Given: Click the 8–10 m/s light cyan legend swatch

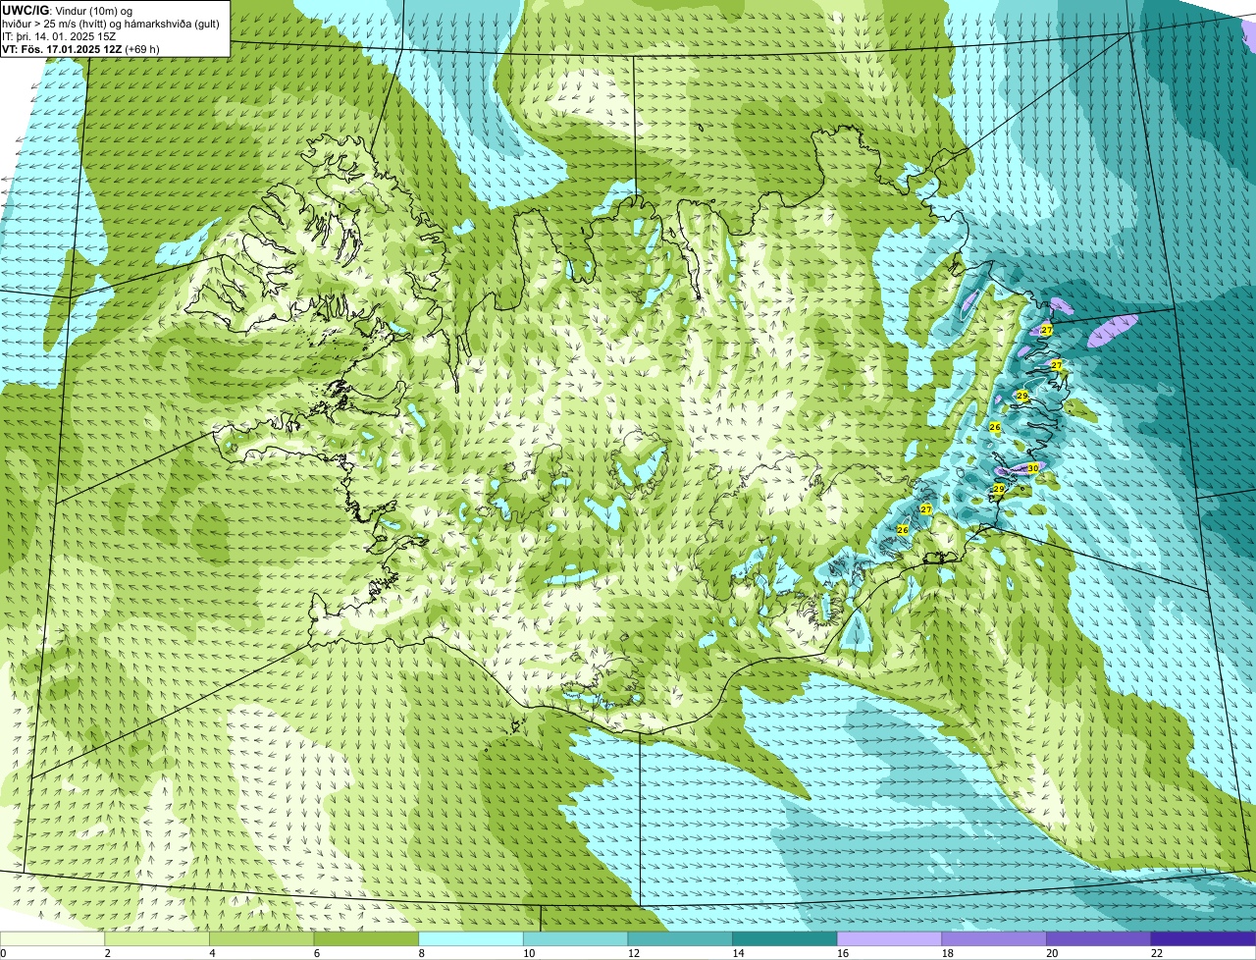Looking at the screenshot, I should (x=471, y=938).
